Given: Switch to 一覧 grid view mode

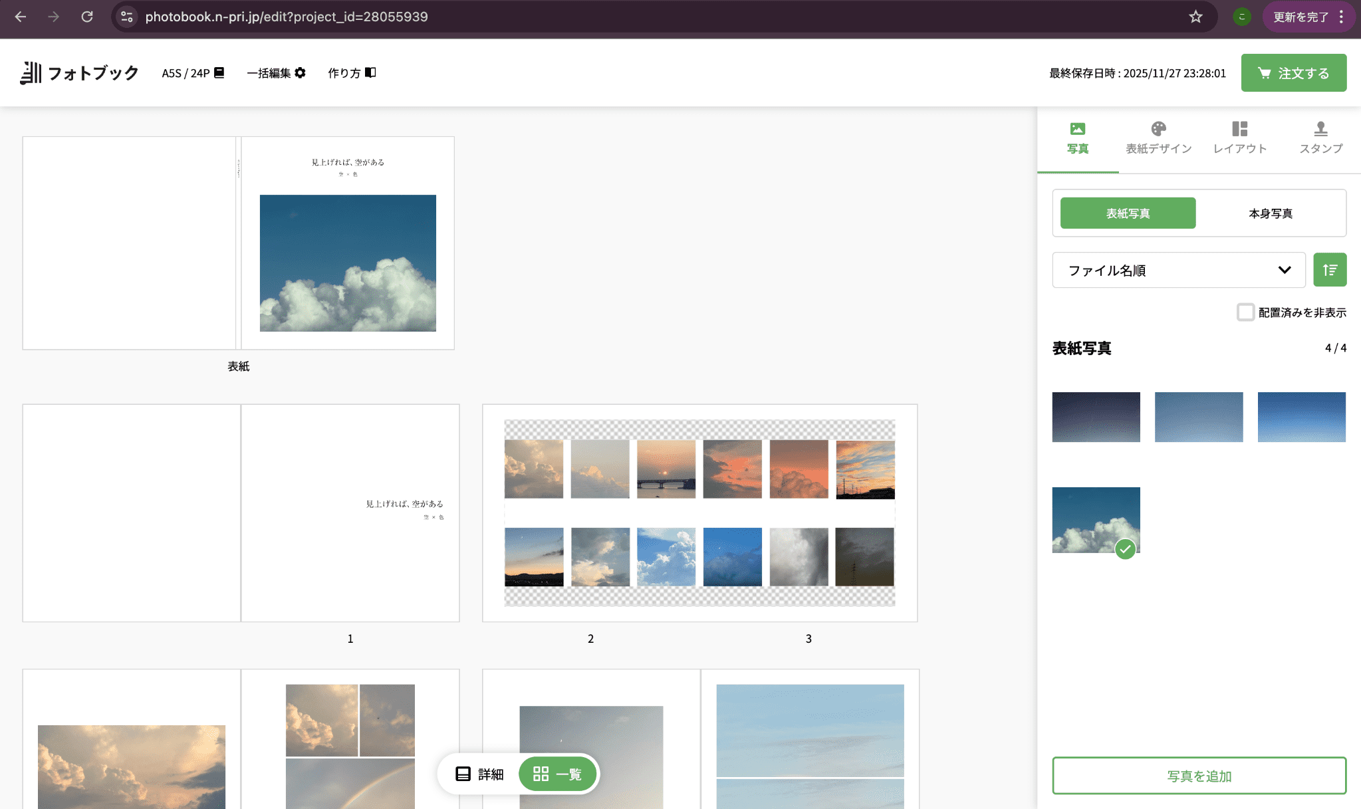Looking at the screenshot, I should click(557, 774).
